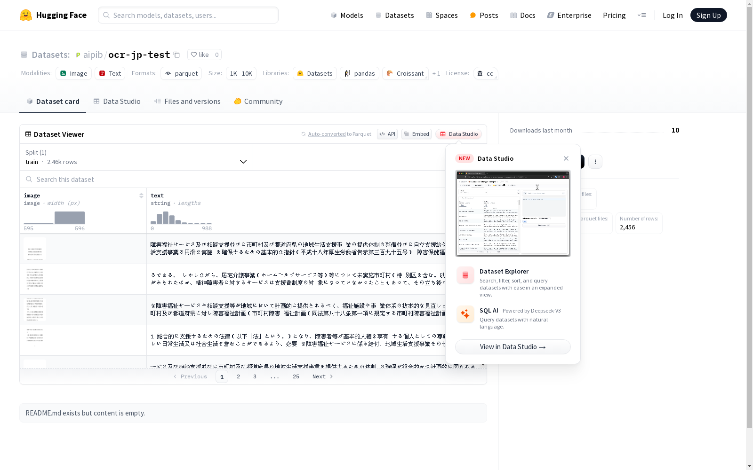The width and height of the screenshot is (753, 470).
Task: Click the pagination ellipsis
Action: pyautogui.click(x=275, y=376)
